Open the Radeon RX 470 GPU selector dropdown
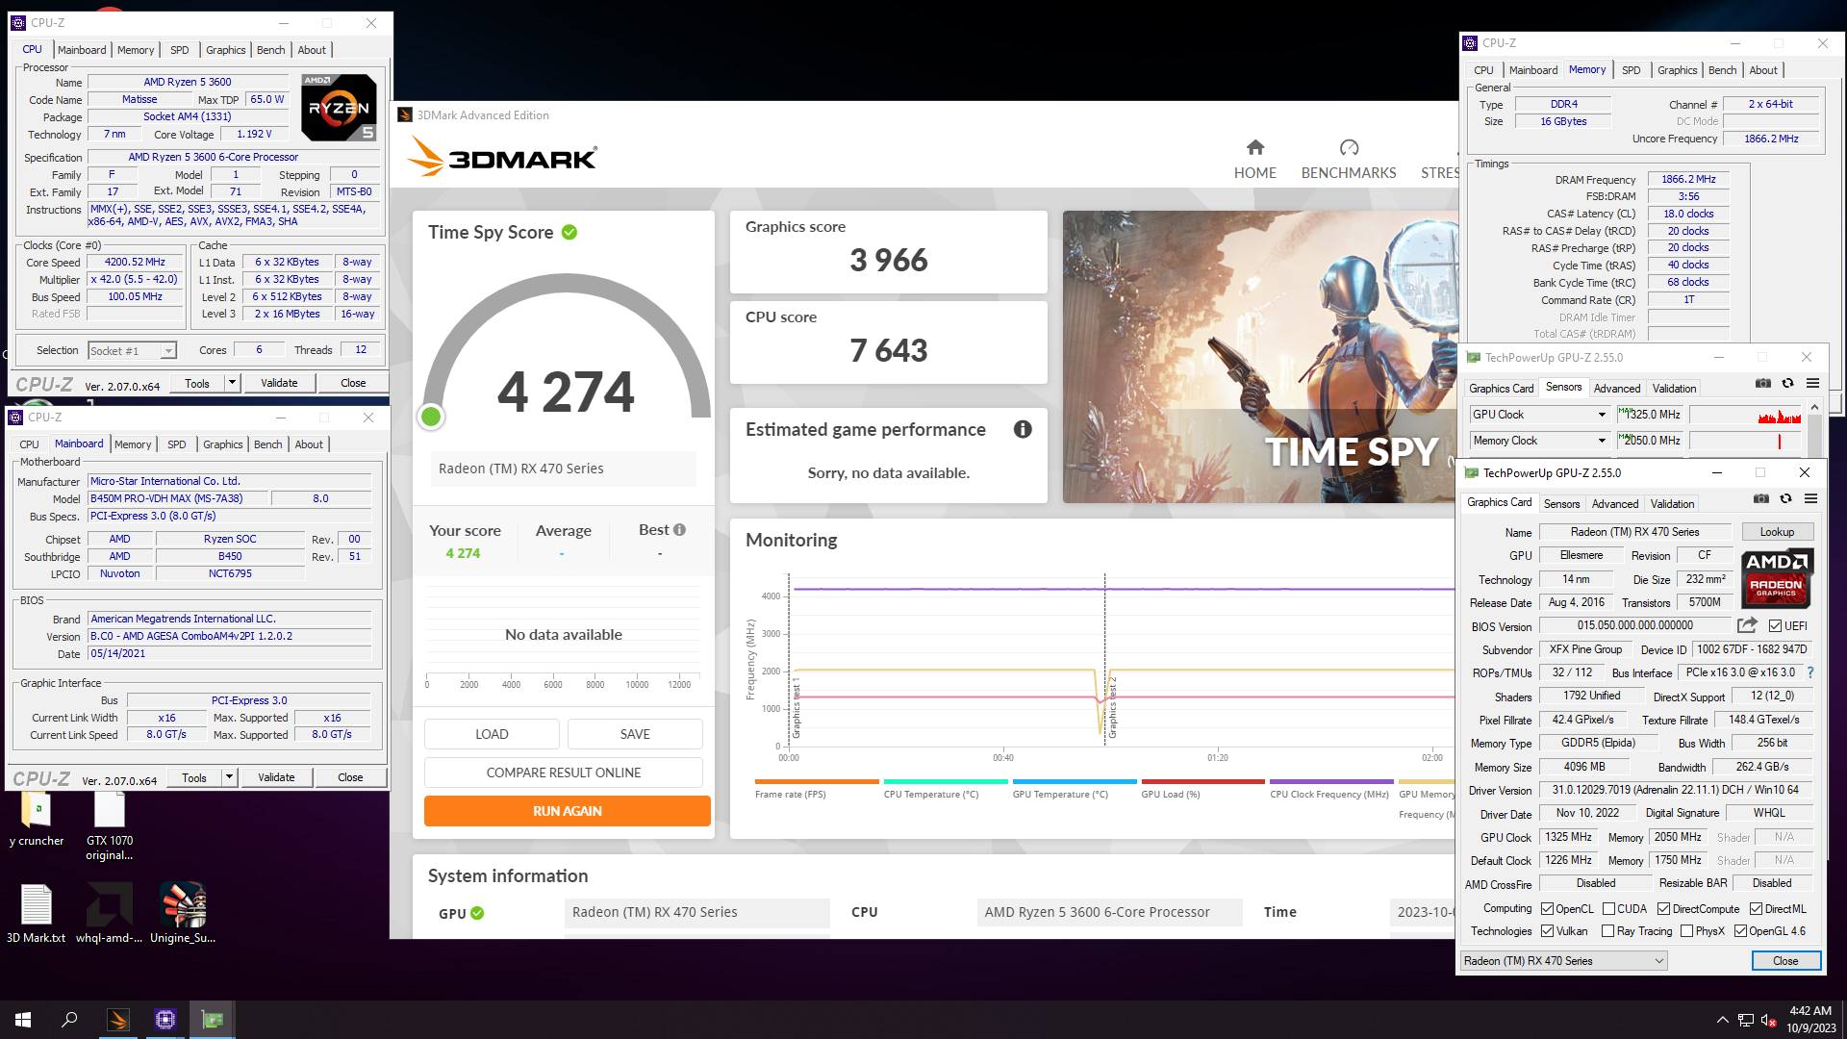Screen dimensions: 1847x1039 pos(1563,961)
